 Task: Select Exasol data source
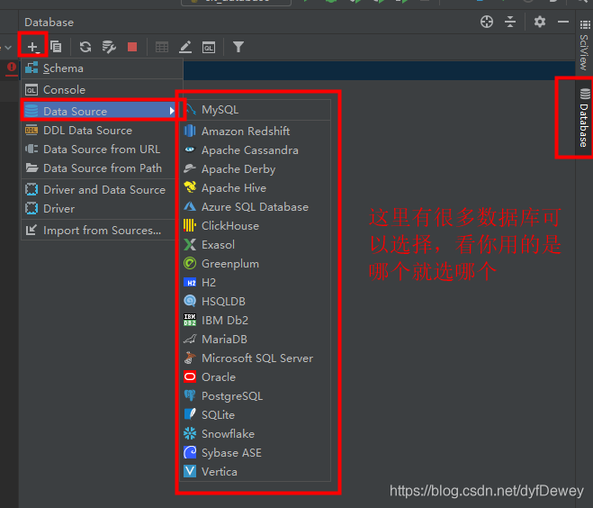point(256,244)
